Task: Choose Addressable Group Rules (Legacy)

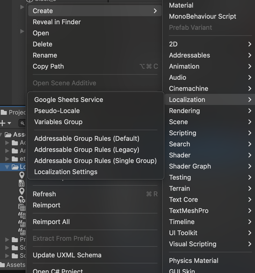Action: point(87,150)
